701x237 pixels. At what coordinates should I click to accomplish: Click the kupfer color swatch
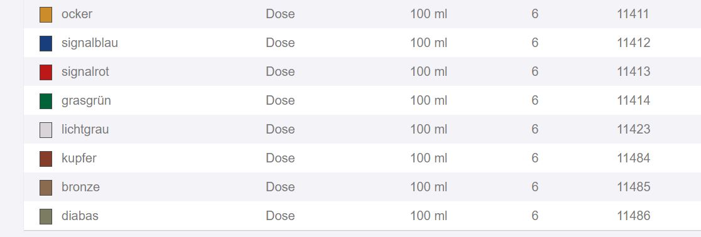(46, 159)
